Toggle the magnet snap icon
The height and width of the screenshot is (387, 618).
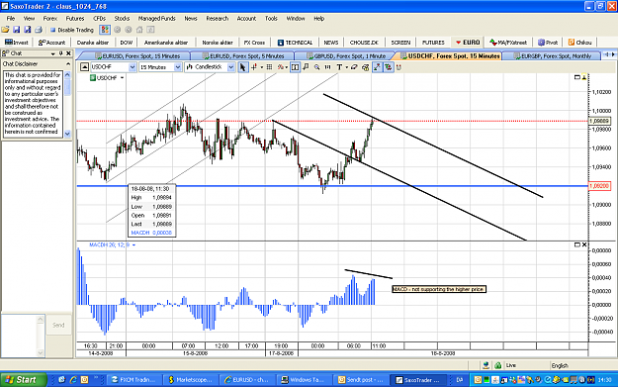click(x=398, y=67)
